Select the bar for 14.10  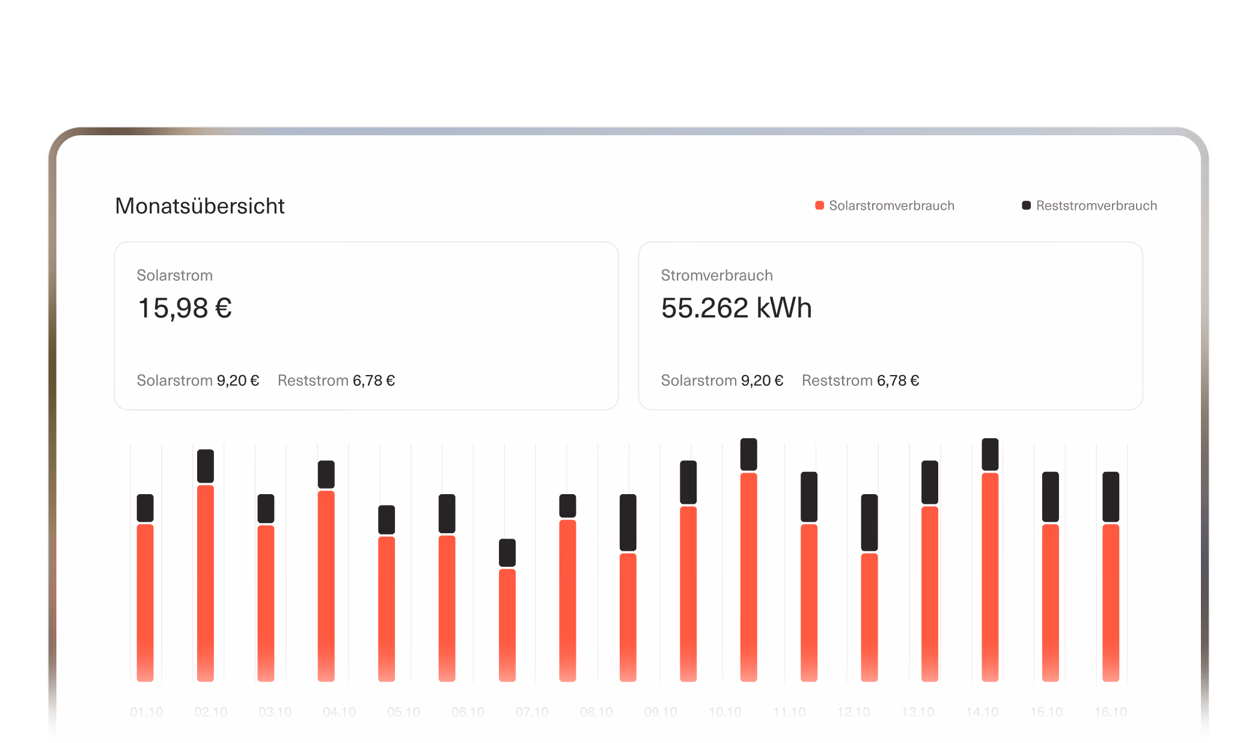pos(991,560)
